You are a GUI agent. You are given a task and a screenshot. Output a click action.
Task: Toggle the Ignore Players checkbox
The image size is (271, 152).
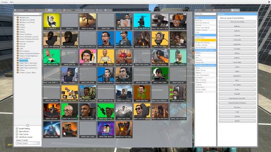[17, 131]
